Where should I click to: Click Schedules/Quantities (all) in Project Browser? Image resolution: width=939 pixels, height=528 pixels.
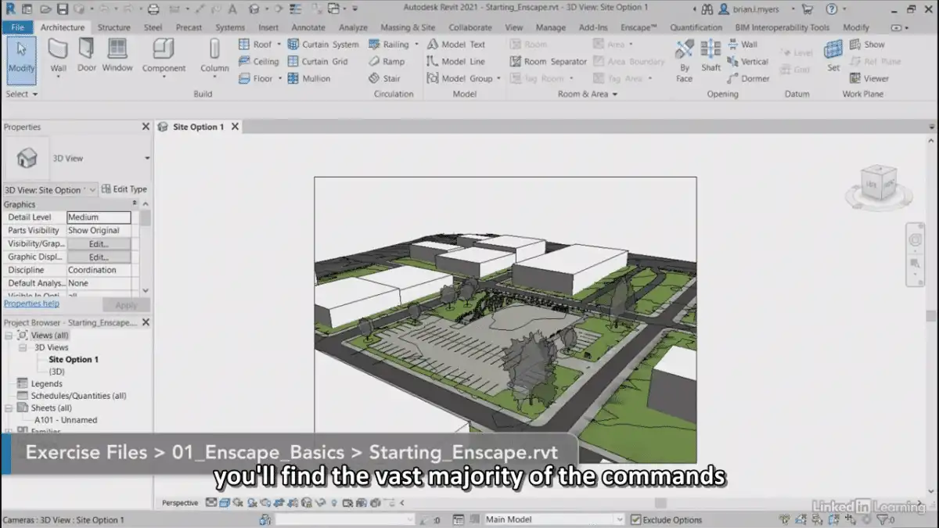point(78,396)
